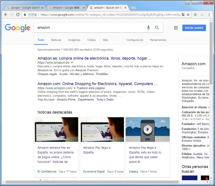Click the microphone voice search icon
The height and width of the screenshot is (186, 215).
(x=148, y=28)
